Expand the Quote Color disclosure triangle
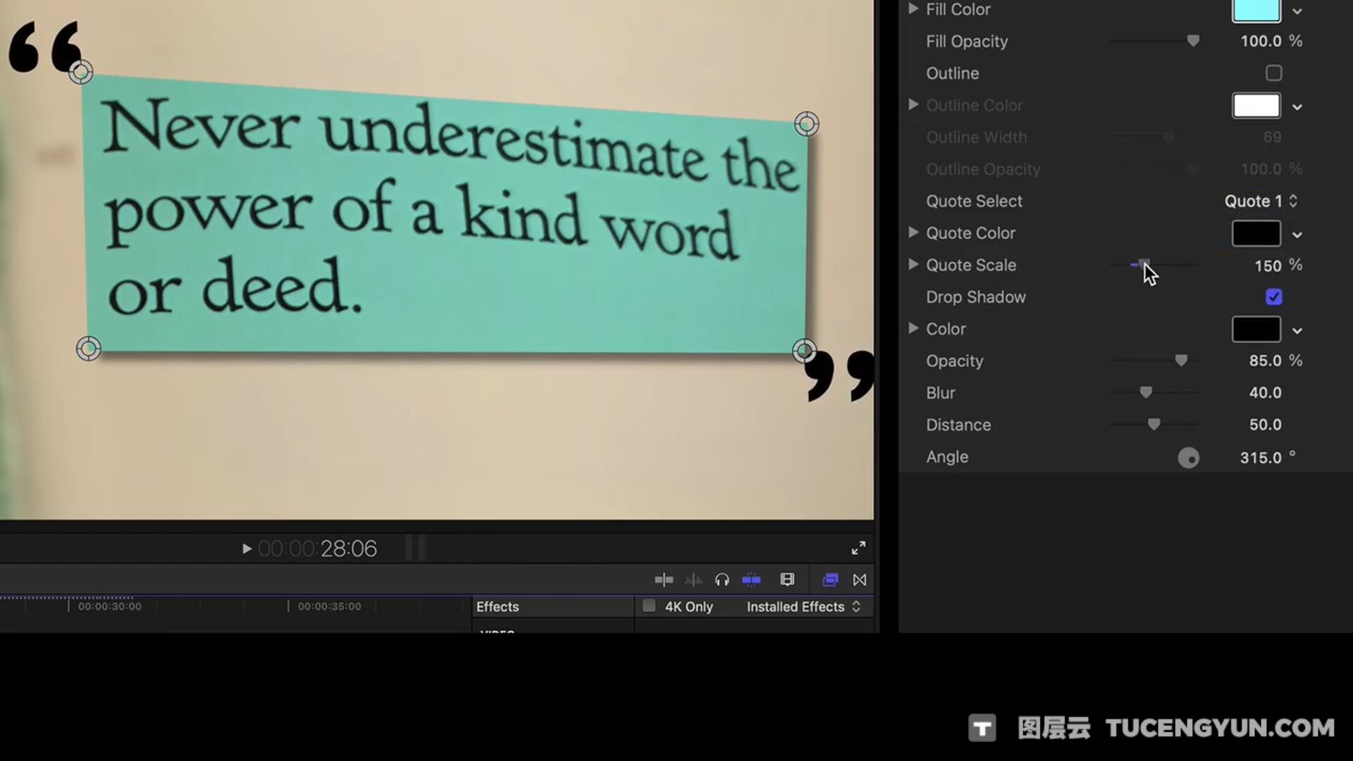Viewport: 1353px width, 761px height. [x=913, y=233]
